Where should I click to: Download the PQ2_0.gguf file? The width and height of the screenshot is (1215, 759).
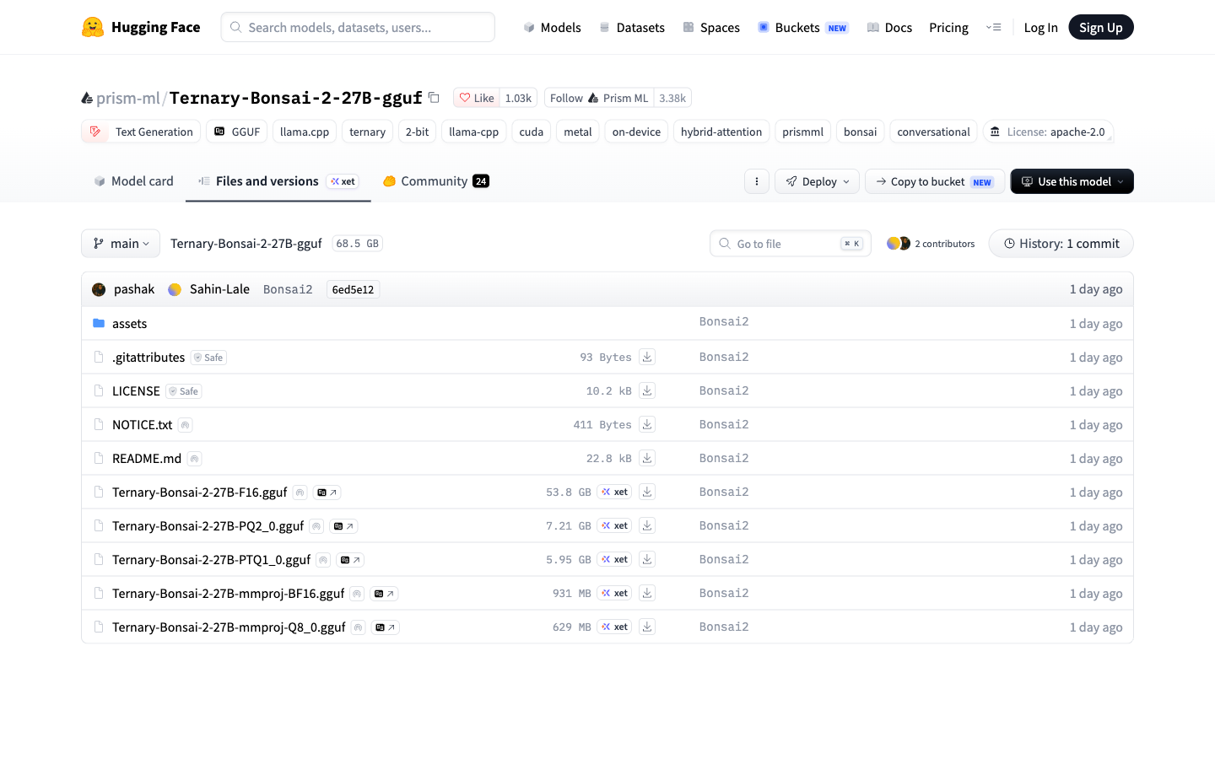[647, 525]
